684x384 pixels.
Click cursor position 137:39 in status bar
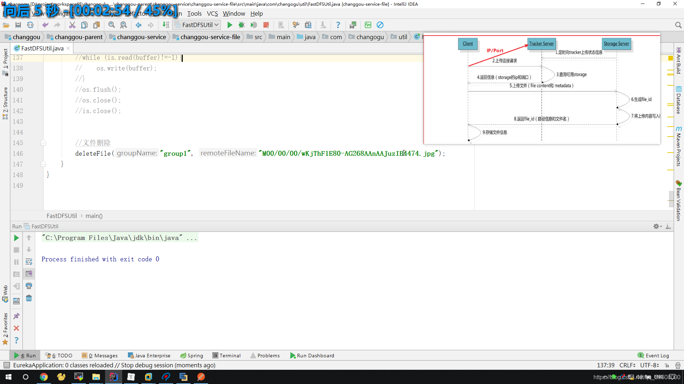[x=606, y=365]
